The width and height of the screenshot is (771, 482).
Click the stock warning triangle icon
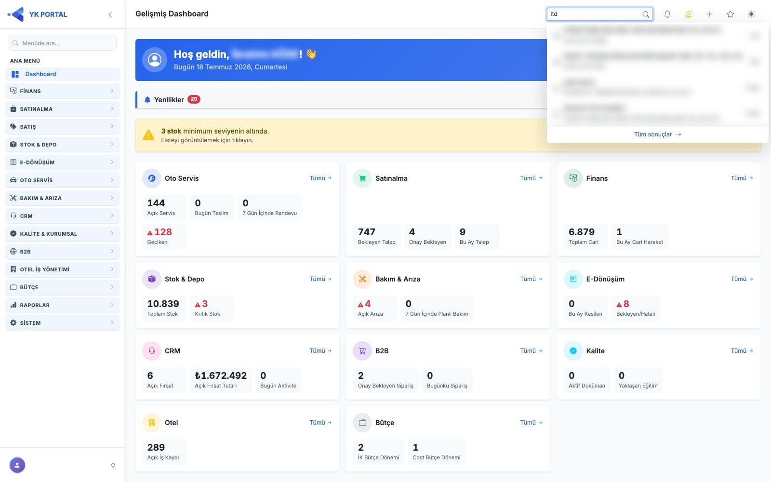(148, 135)
